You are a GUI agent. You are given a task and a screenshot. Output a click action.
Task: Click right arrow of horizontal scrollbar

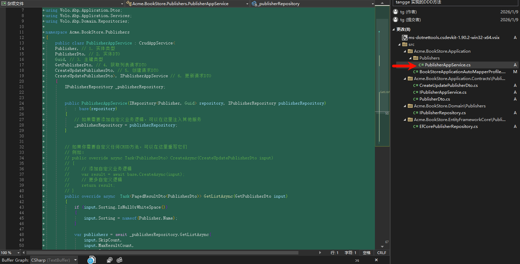click(x=320, y=253)
